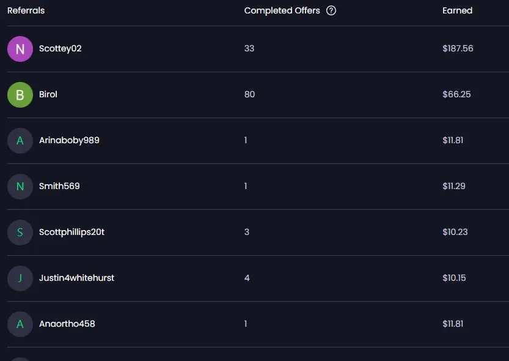Select Arinaboby989's A avatar icon

(20, 140)
